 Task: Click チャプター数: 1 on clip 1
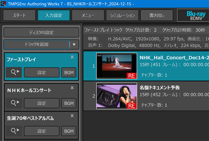click(x=154, y=75)
